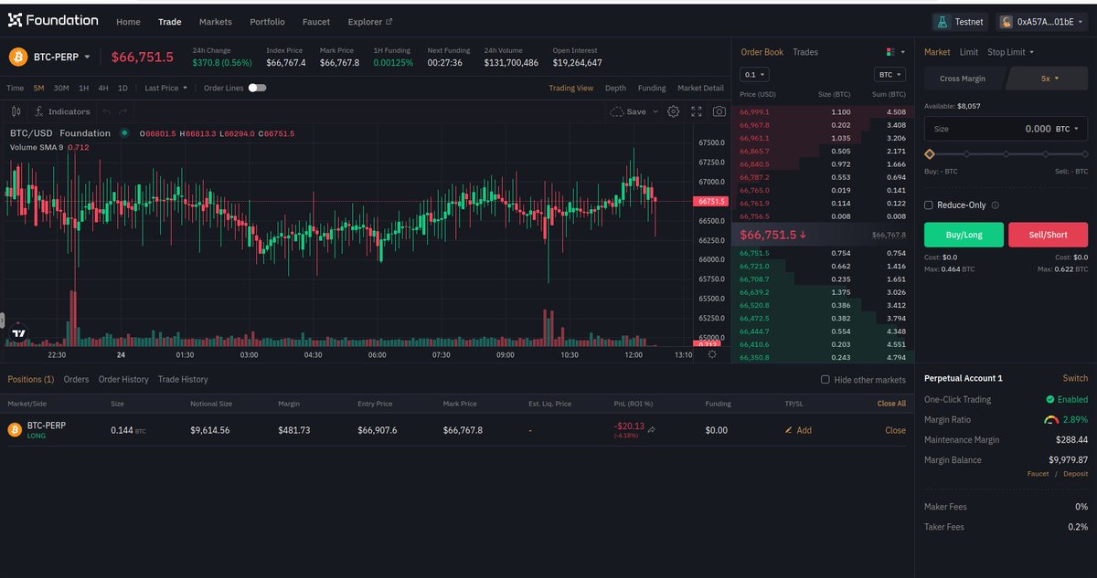Open the Last Price dropdown
Image resolution: width=1097 pixels, height=578 pixels.
[x=166, y=88]
